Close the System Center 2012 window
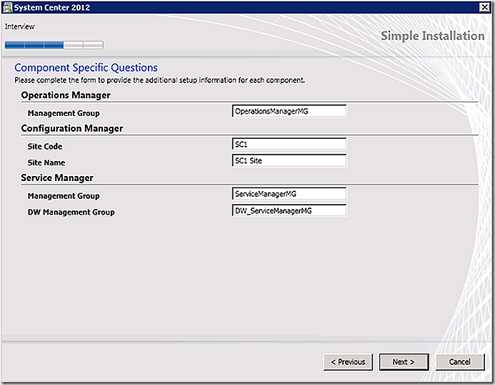Image resolution: width=495 pixels, height=385 pixels. pyautogui.click(x=484, y=7)
